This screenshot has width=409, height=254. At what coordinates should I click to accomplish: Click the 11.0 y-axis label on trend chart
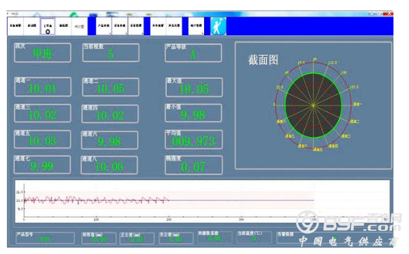(19, 192)
